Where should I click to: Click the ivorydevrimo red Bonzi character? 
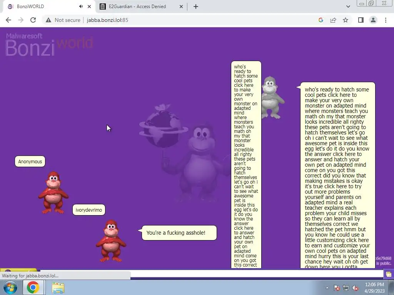click(111, 241)
